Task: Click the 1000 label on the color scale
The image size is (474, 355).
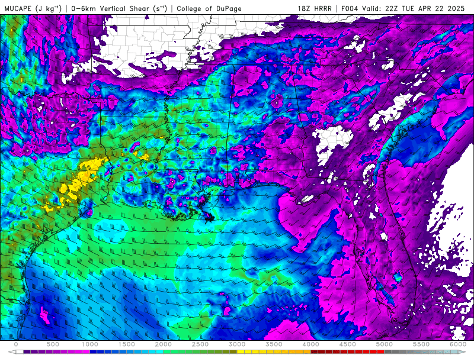Action: pos(90,344)
